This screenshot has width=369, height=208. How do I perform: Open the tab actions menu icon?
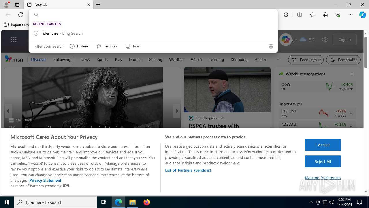(17, 5)
